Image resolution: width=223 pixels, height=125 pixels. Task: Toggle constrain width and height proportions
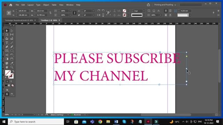tap(50, 13)
